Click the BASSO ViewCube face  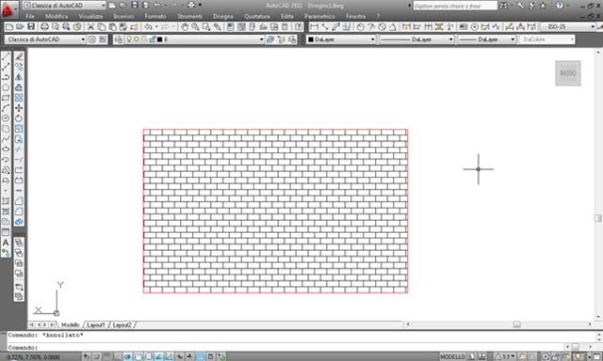pos(568,73)
